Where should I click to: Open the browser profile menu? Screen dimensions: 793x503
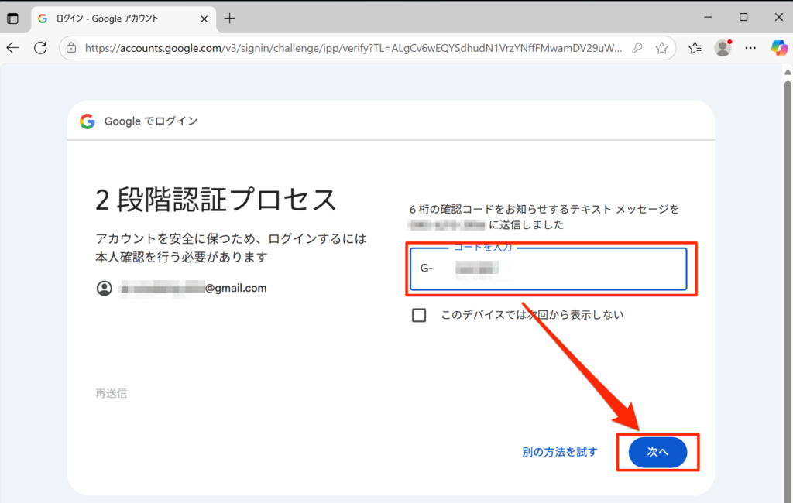[723, 48]
